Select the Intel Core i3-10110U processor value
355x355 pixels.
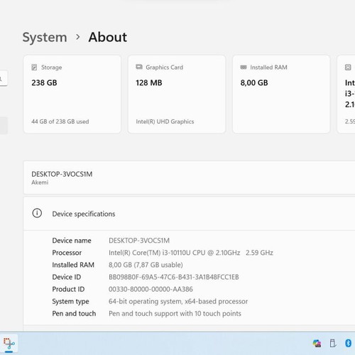click(191, 253)
